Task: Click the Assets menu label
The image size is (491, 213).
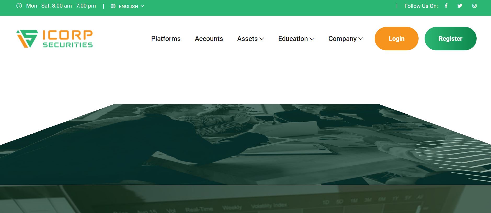Action: [247, 39]
